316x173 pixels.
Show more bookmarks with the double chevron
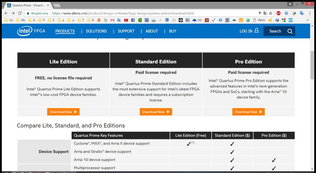coord(308,20)
